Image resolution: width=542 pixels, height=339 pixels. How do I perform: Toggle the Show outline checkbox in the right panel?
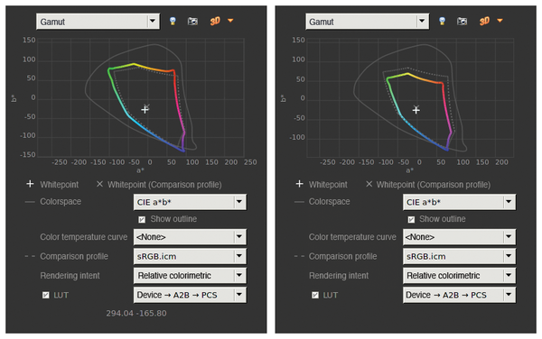pyautogui.click(x=411, y=219)
